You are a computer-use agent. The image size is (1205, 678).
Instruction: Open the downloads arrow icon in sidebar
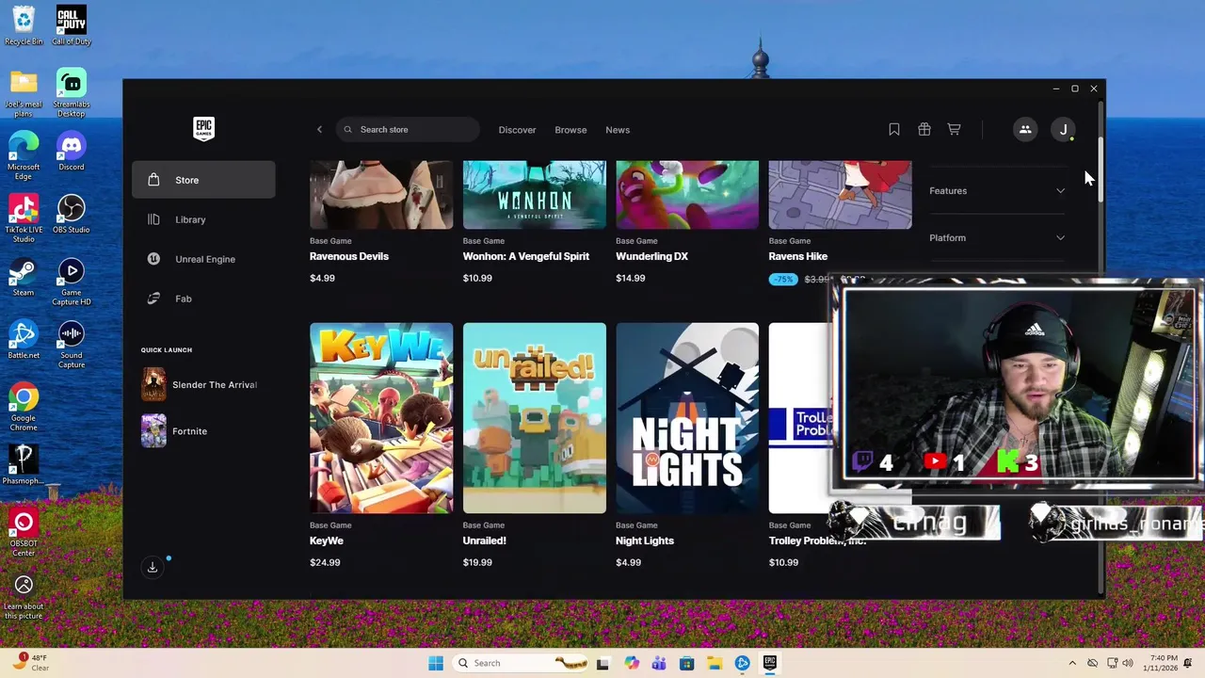(153, 567)
